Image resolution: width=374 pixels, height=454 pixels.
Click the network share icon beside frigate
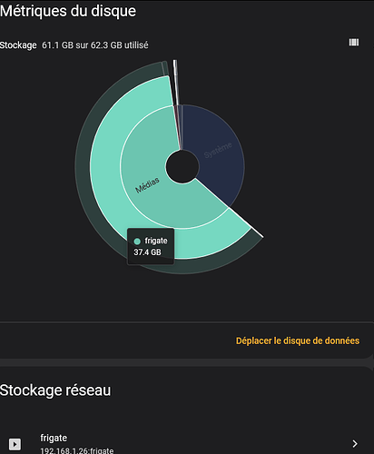[15, 444]
